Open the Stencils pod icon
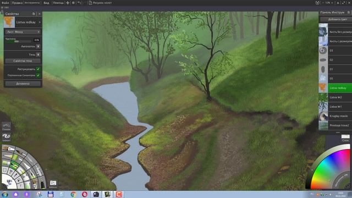This screenshot has height=198, width=352. click(x=6, y=126)
